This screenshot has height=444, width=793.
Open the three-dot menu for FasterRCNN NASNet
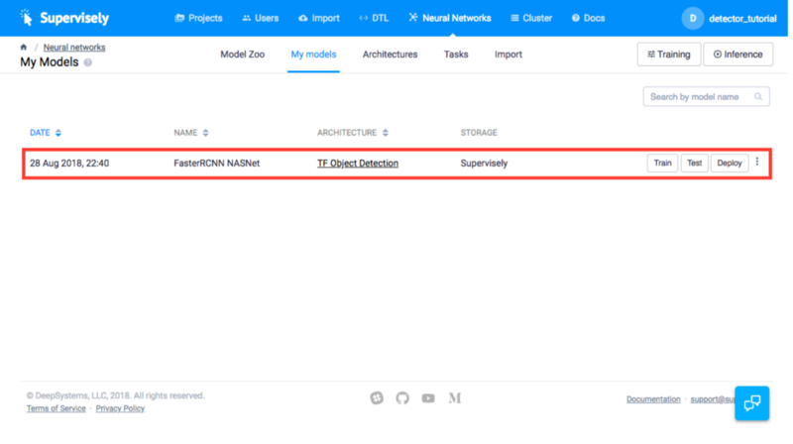click(757, 162)
